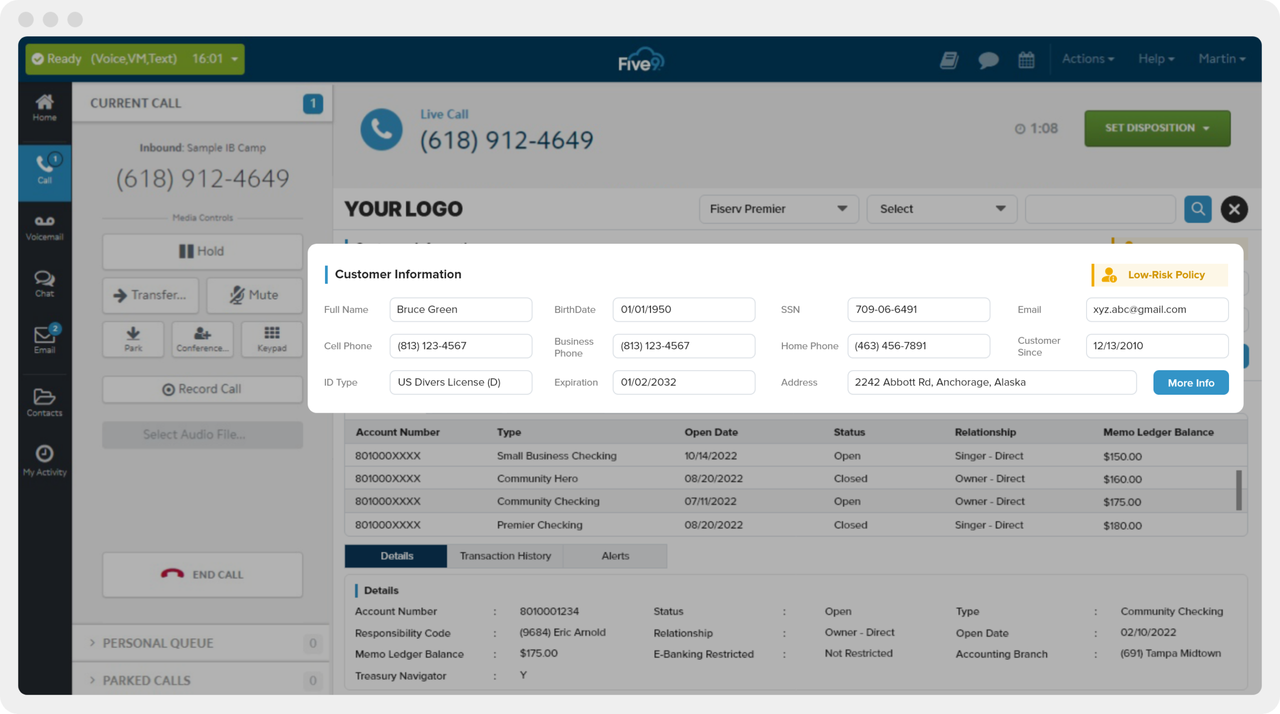Click the Customer Since field
Screen dimensions: 1280x714
[x=1157, y=346]
